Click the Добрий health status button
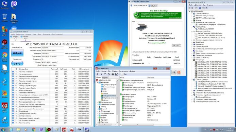236x132 pixels. pos(17,53)
